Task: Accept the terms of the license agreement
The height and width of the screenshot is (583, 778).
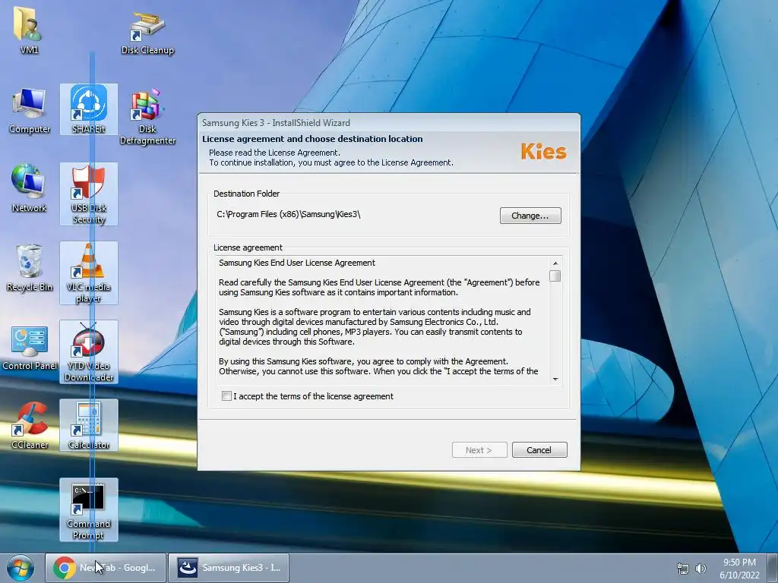Action: click(x=226, y=396)
